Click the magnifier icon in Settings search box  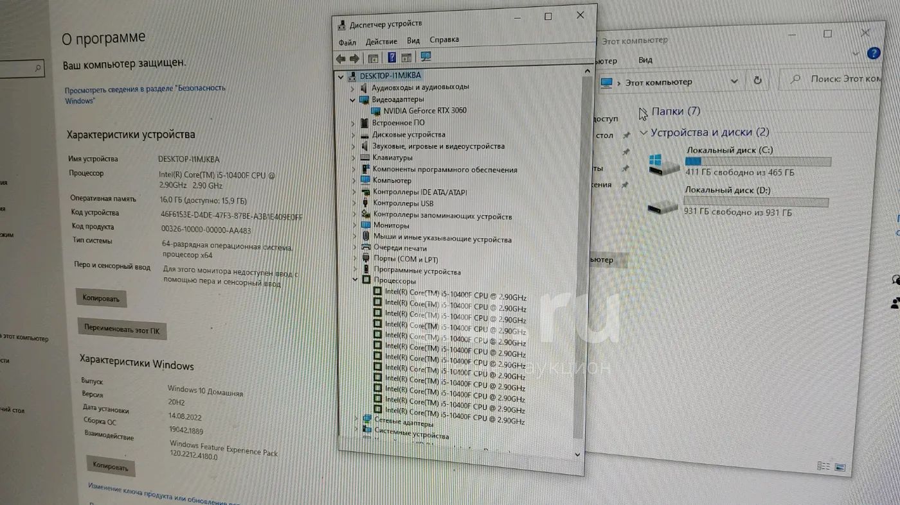pos(38,67)
